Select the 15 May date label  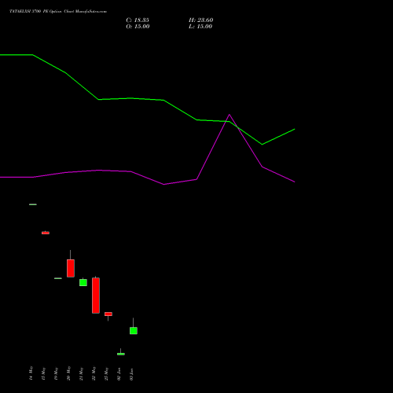click(43, 373)
